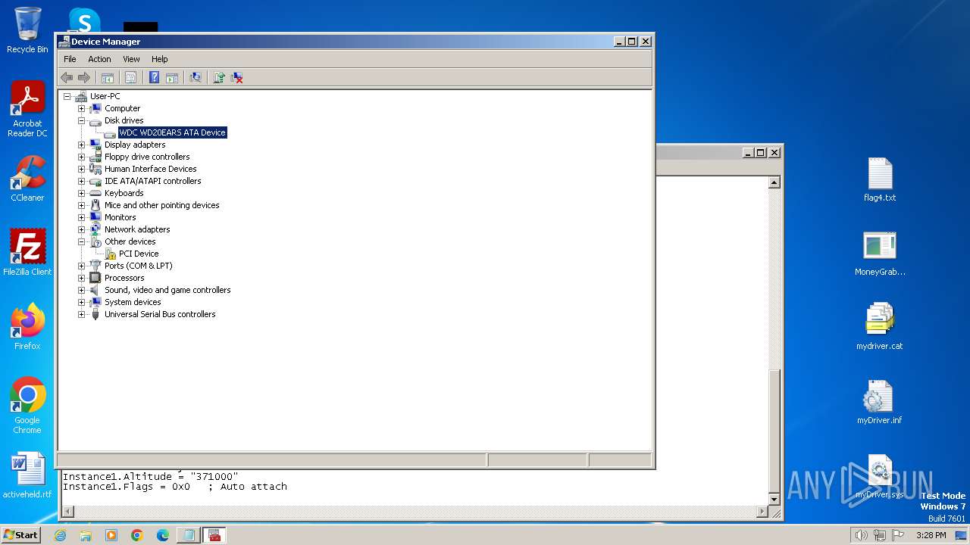Collapse the Other devices category
Screen dimensions: 970x545
coord(81,241)
